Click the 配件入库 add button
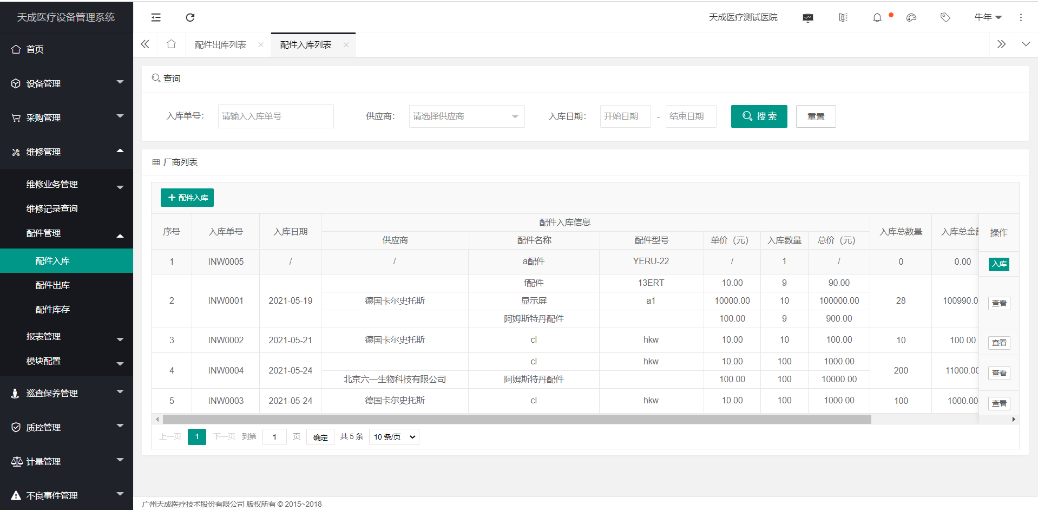Image resolution: width=1038 pixels, height=510 pixels. 187,198
